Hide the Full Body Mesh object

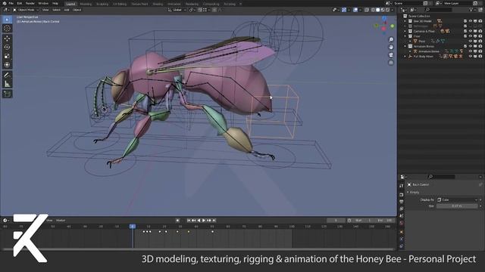(471, 57)
